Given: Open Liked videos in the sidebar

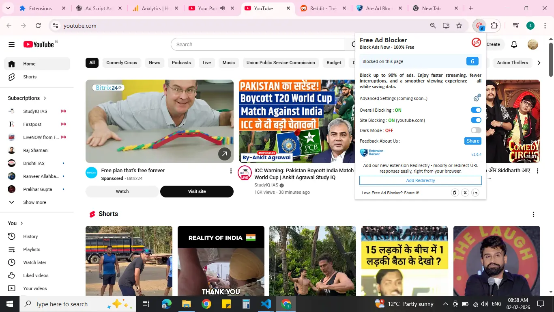Looking at the screenshot, I should [37, 275].
